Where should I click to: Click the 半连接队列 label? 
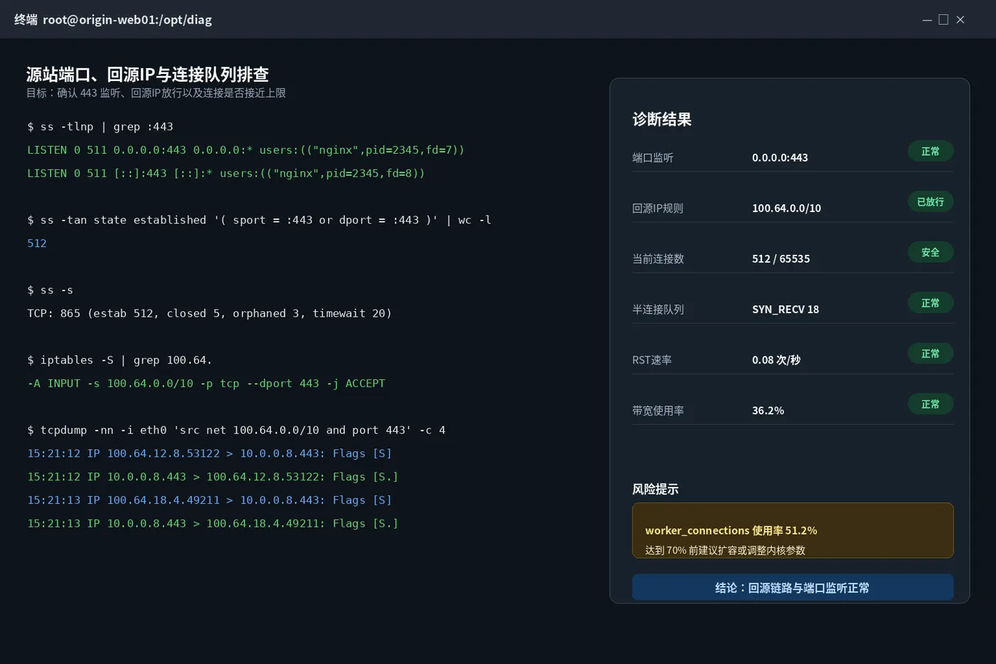pyautogui.click(x=658, y=309)
